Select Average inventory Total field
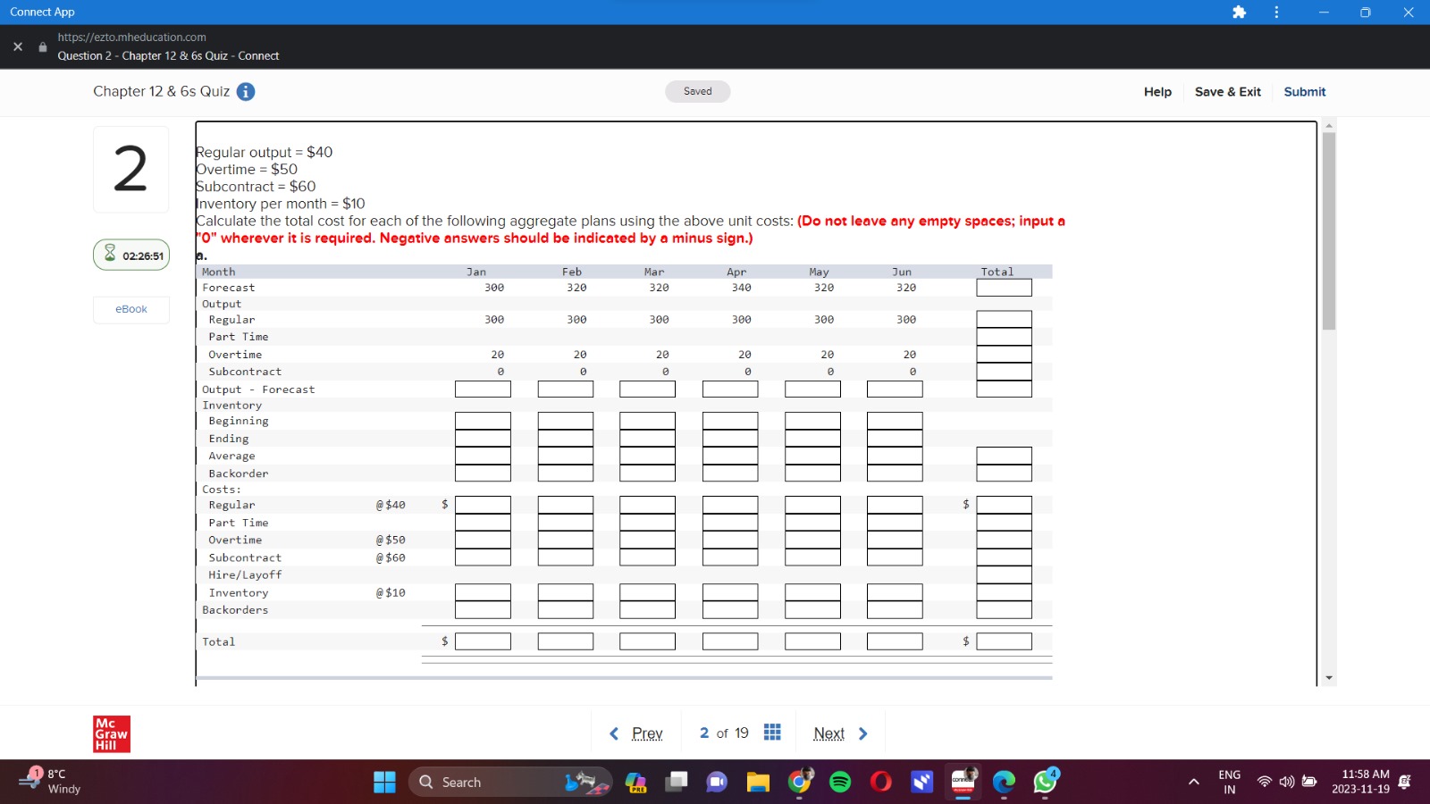 [1004, 456]
